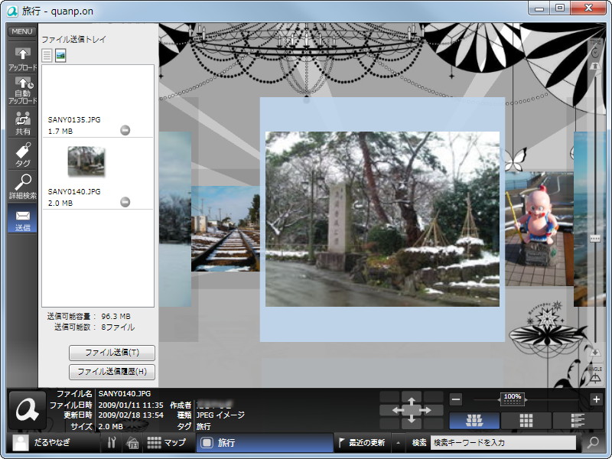Click the SANY0135.JPG tray file name
612x459 pixels.
[74, 119]
